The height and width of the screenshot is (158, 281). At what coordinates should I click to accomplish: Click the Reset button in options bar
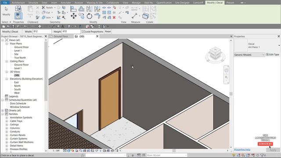(108, 32)
